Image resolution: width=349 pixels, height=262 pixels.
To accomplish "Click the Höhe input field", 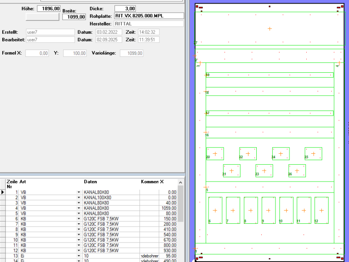I will pos(48,9).
